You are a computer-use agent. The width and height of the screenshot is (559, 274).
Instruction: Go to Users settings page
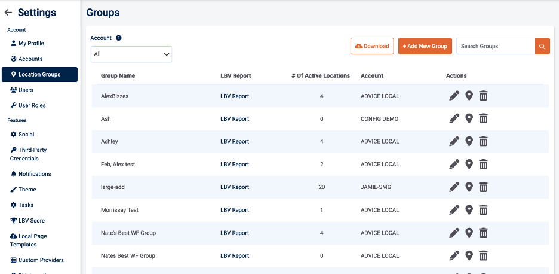pos(25,90)
